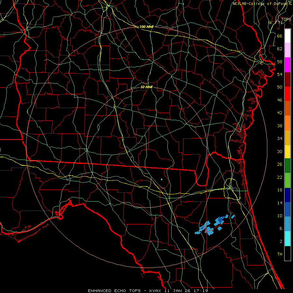Click the '30' legend value
The width and height of the screenshot is (293, 293).
point(280,151)
